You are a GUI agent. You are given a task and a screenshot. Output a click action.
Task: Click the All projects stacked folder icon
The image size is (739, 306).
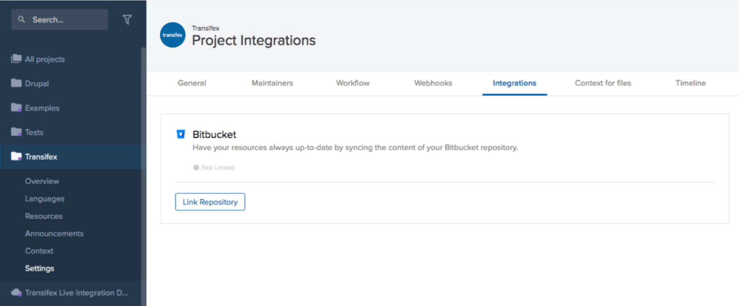pos(16,59)
